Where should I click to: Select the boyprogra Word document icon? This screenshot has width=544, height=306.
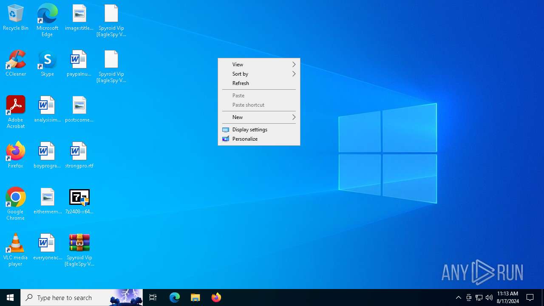47,155
